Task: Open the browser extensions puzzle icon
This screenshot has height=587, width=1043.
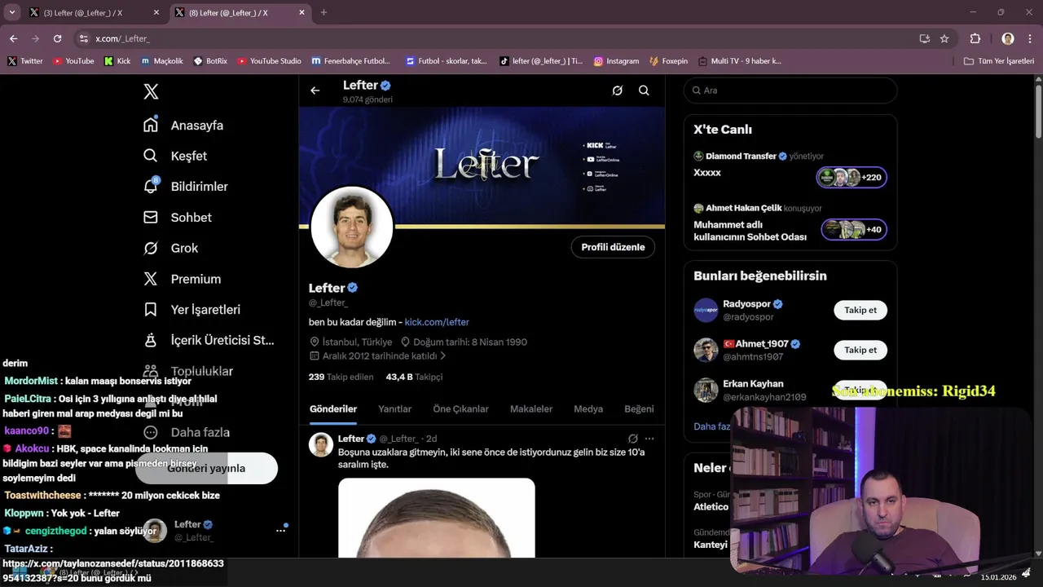Action: click(x=975, y=38)
